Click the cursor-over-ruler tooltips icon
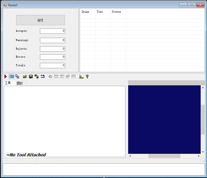This screenshot has height=178, width=207. pyautogui.click(x=81, y=77)
